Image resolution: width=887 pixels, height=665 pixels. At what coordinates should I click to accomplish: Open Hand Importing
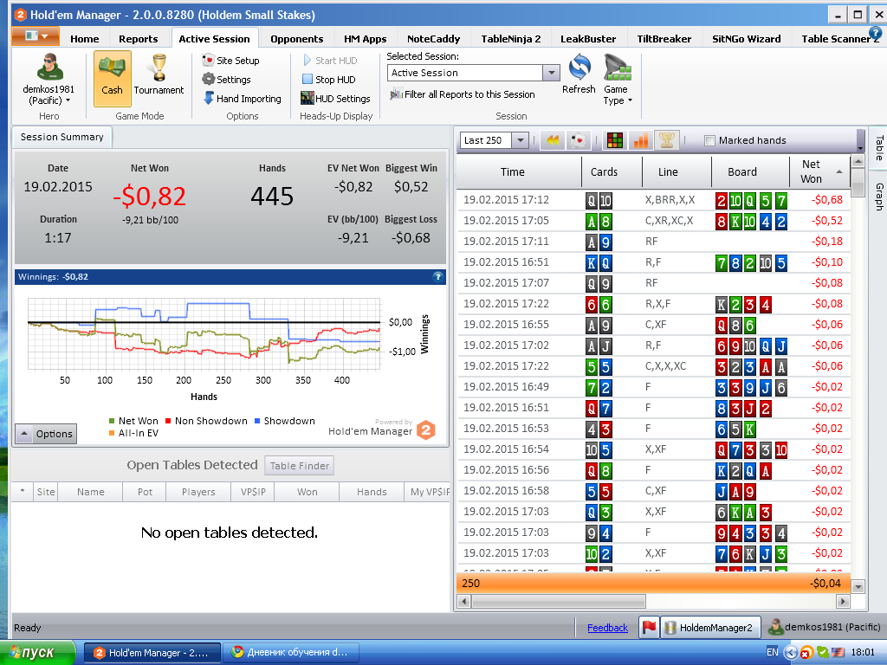[242, 99]
